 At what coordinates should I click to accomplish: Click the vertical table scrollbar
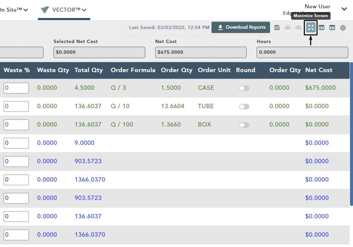point(351,134)
